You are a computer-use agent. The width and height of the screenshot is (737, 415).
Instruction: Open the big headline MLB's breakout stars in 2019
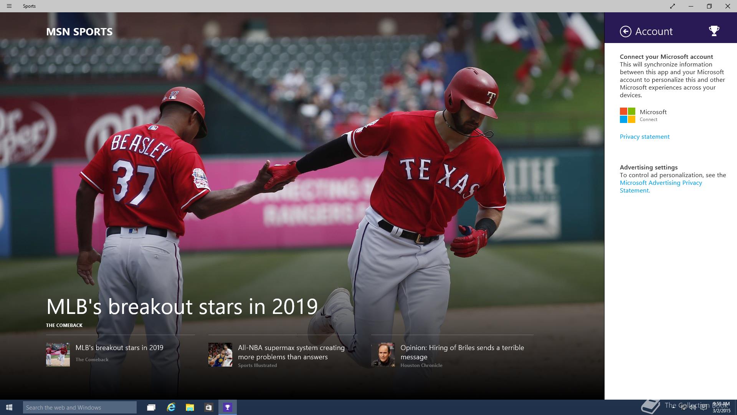click(182, 306)
